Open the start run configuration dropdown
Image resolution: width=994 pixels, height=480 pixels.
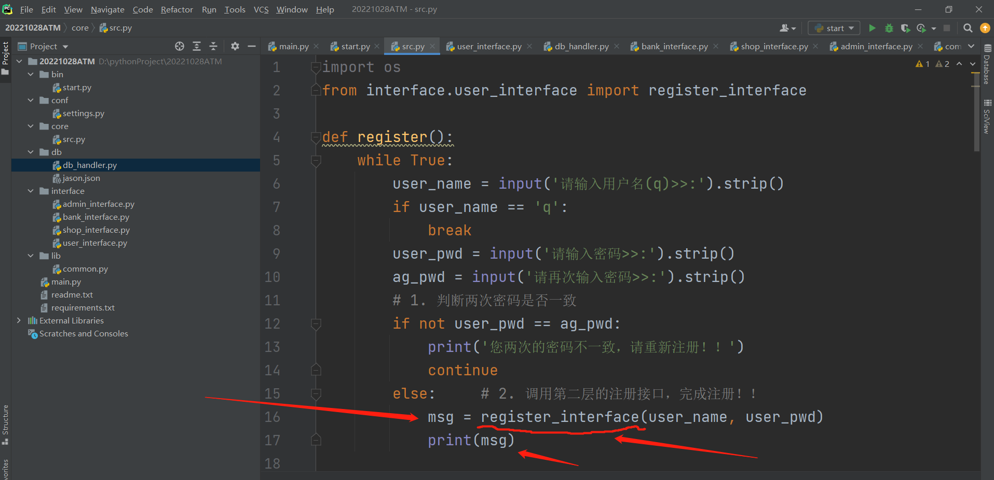pos(834,28)
